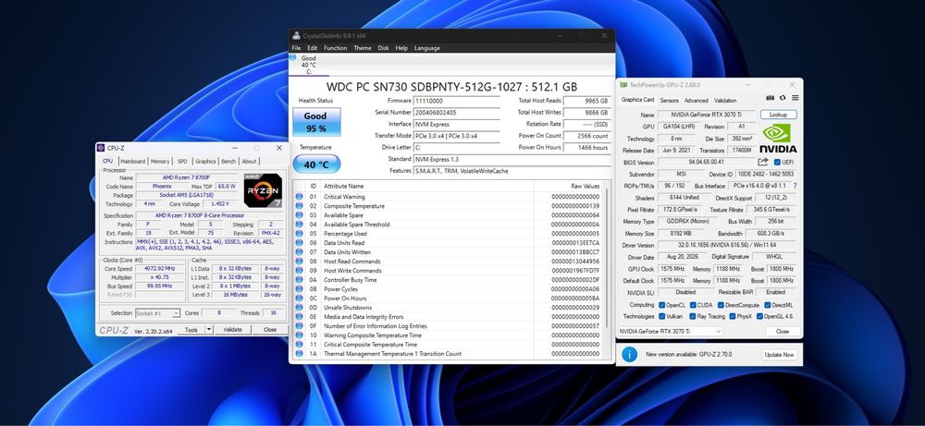This screenshot has height=426, width=925.
Task: Click the NVIDIA logo in GPU-Z
Action: 778,139
